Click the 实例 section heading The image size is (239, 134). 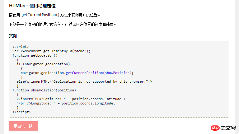(13, 36)
